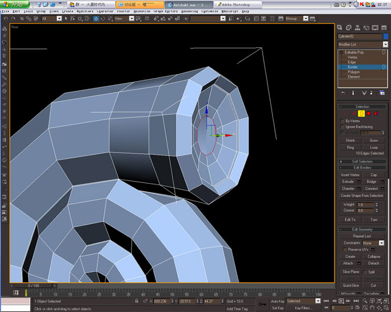Viewport: 391px width, 312px height.
Task: Select the Border sub-object selection icon
Action: pos(361,114)
